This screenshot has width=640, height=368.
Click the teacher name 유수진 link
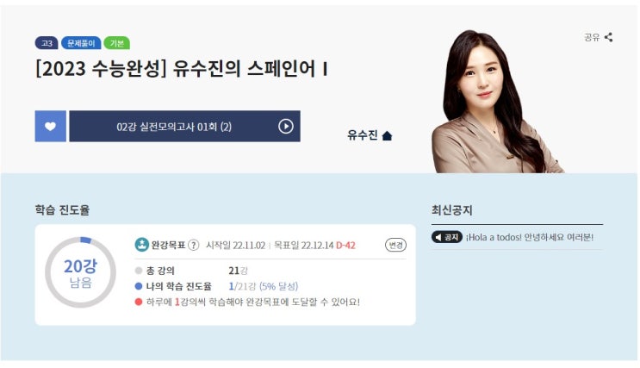click(363, 135)
